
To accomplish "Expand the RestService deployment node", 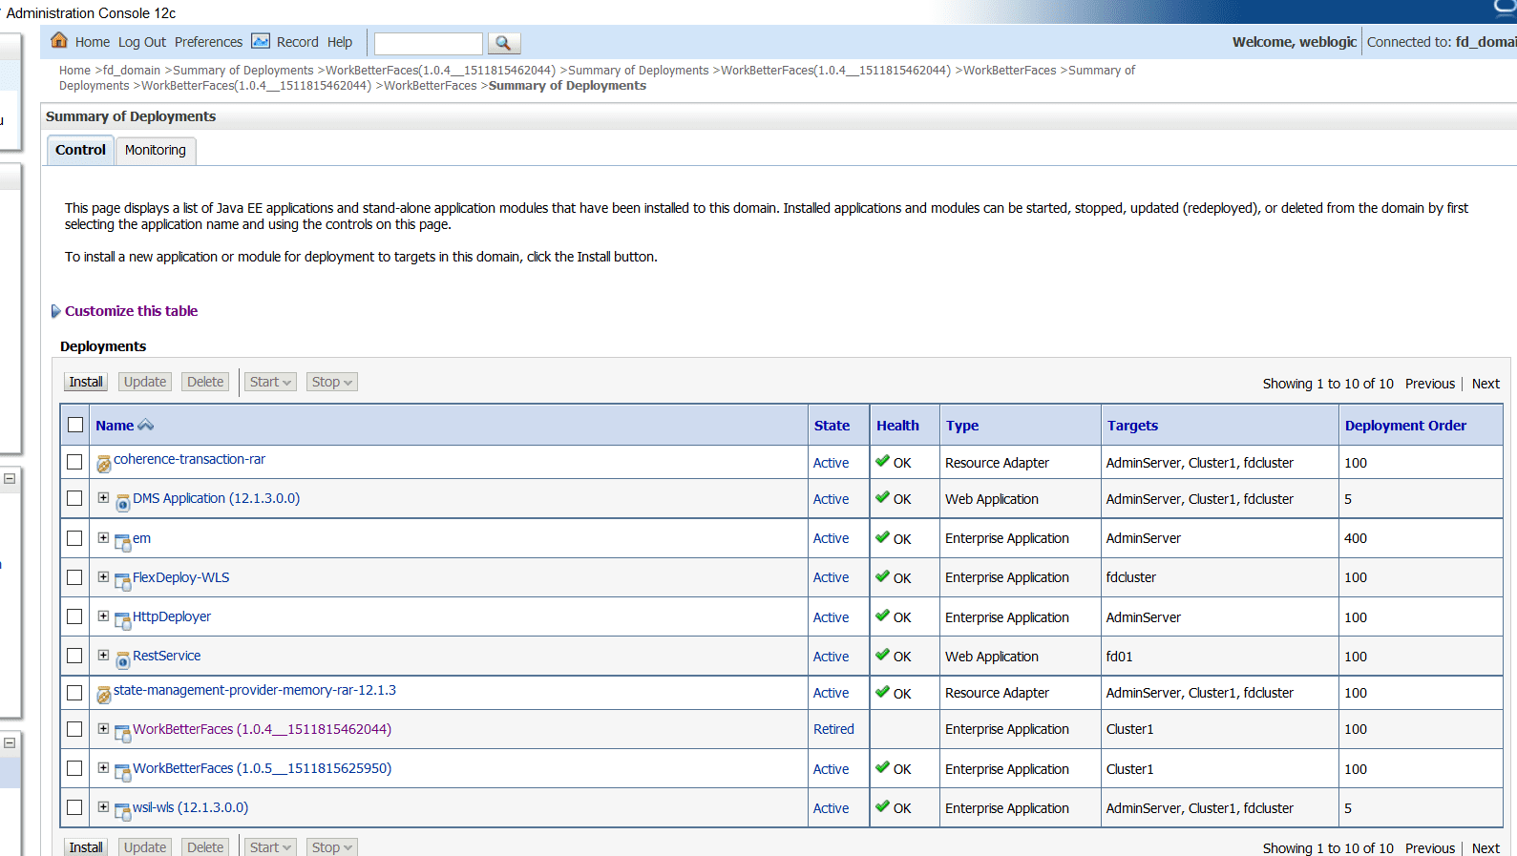I will (x=103, y=655).
